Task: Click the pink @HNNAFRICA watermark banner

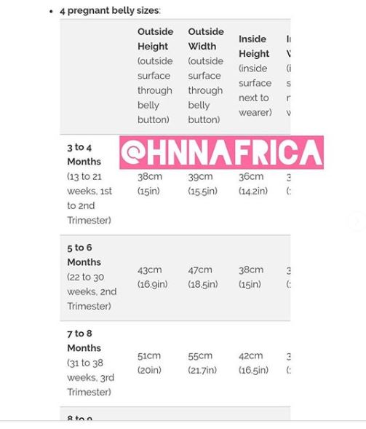Action: click(221, 152)
